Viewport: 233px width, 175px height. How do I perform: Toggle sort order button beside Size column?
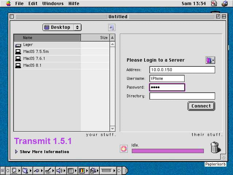tap(112, 38)
